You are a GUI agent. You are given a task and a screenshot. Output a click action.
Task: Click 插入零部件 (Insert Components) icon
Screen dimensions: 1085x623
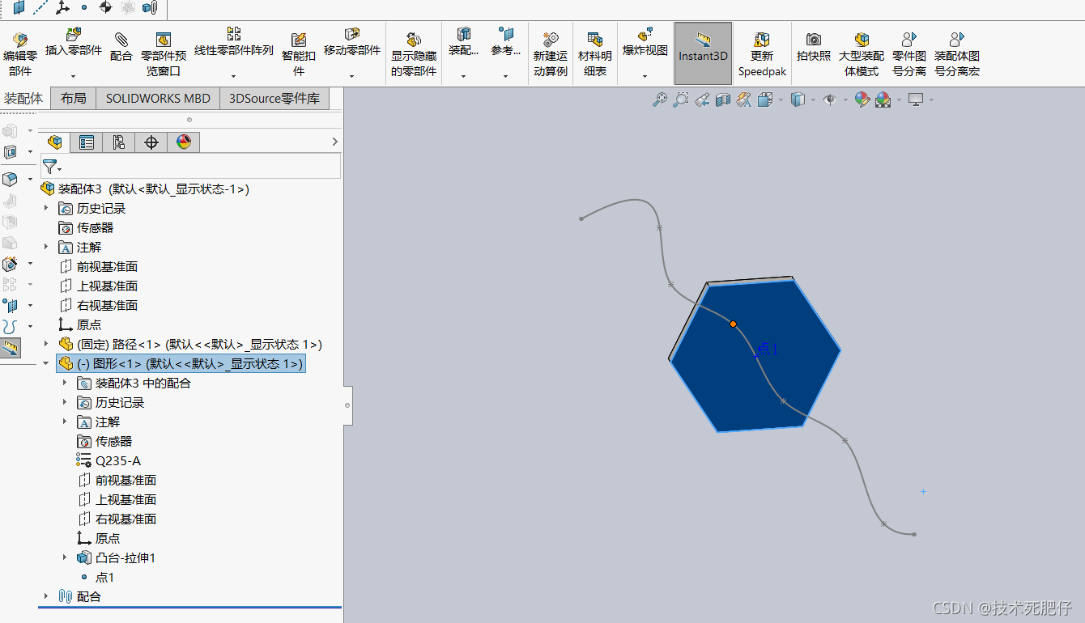click(74, 35)
